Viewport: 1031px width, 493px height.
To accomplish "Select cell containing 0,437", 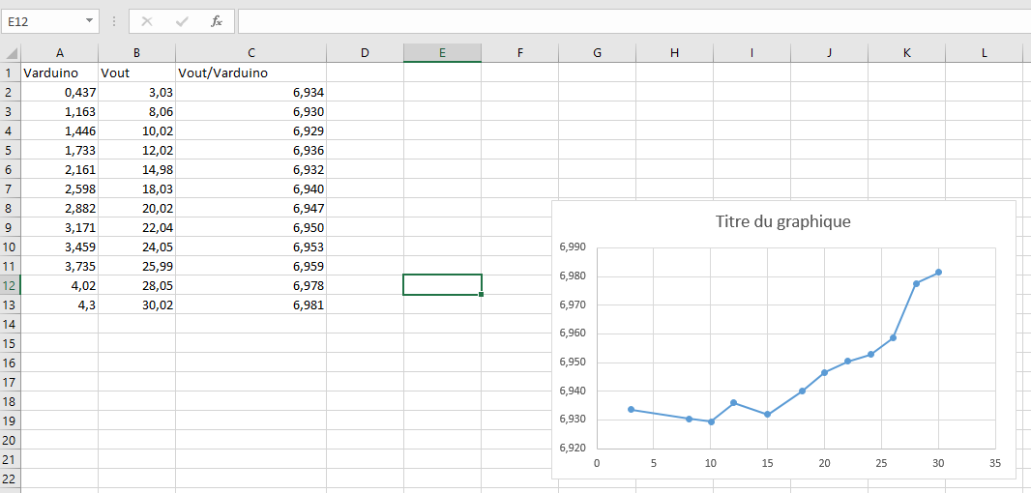I will 60,92.
